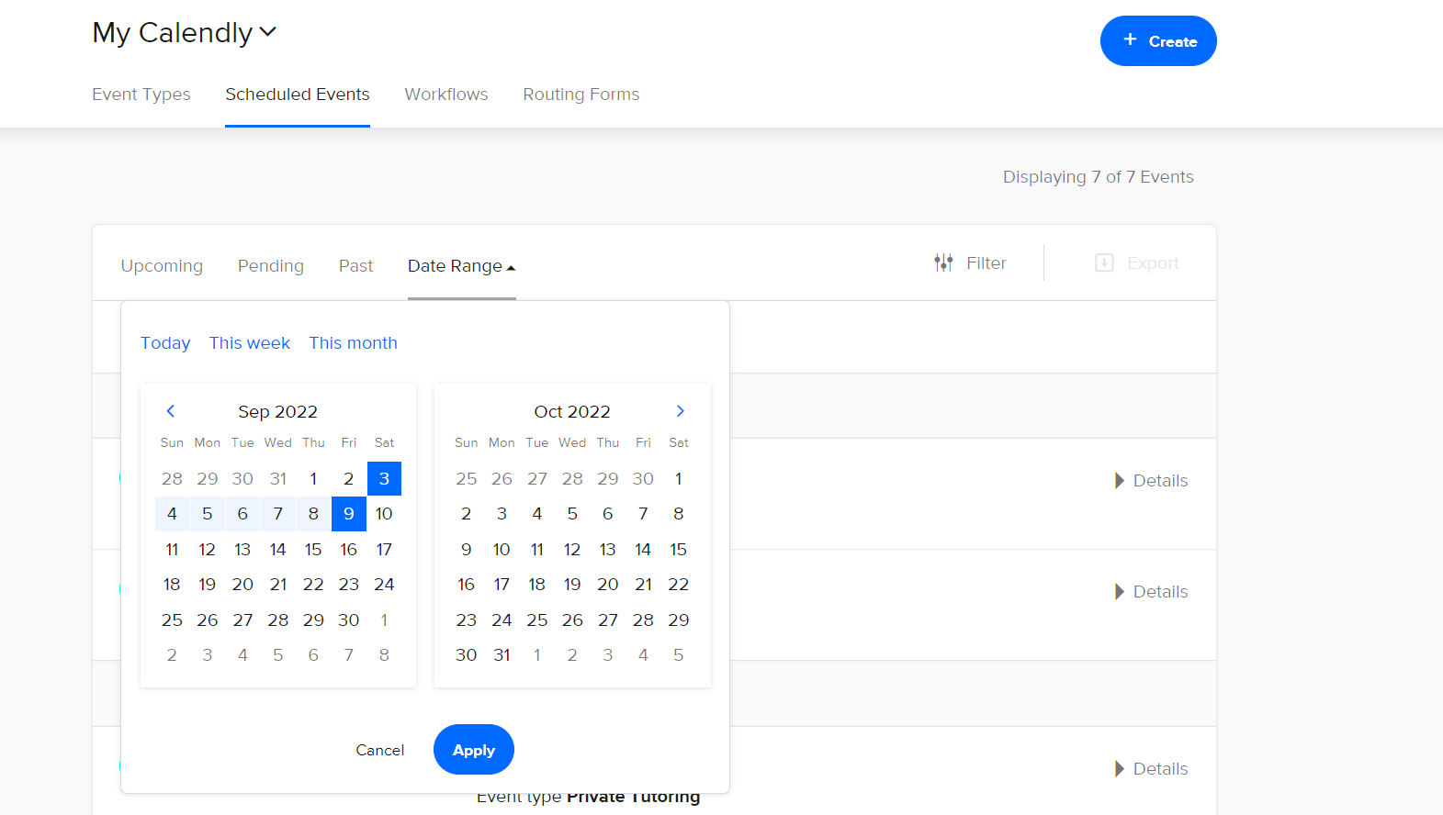The height and width of the screenshot is (815, 1443).
Task: Pick October 12 in the calendar
Action: pos(572,550)
